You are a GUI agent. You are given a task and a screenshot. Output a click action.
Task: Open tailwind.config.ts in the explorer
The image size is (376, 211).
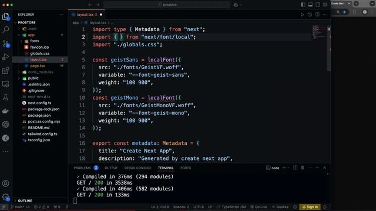(x=42, y=134)
